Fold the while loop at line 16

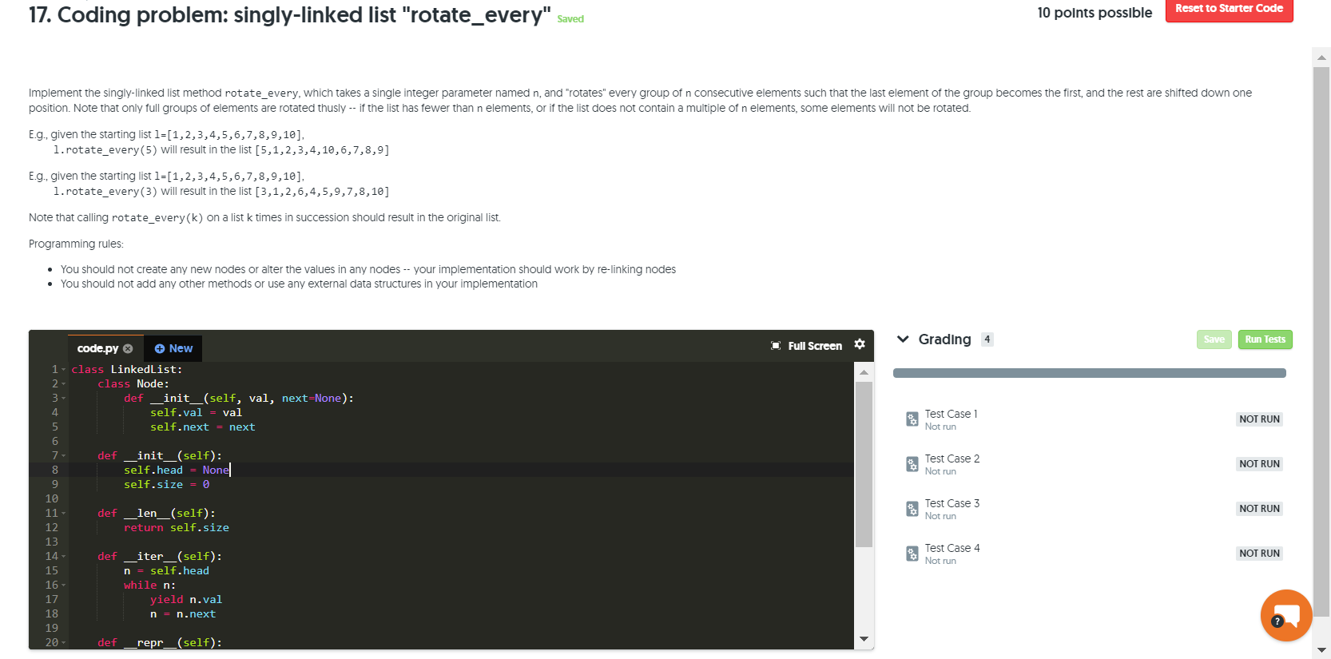pyautogui.click(x=64, y=586)
